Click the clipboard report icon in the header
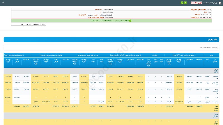This screenshot has width=223, height=125. click(x=220, y=3)
